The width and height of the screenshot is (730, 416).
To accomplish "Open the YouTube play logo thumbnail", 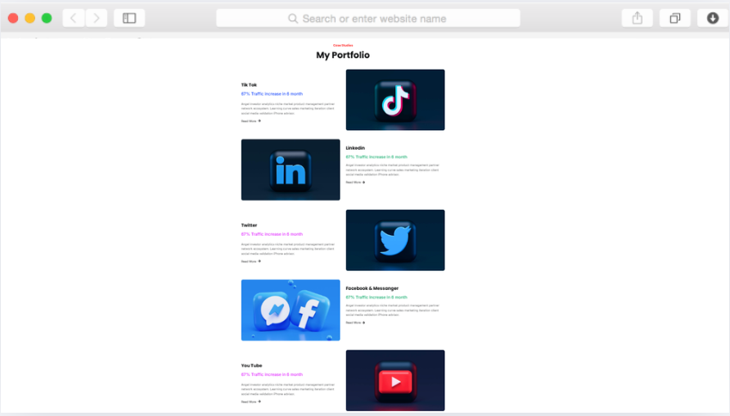I will point(395,381).
